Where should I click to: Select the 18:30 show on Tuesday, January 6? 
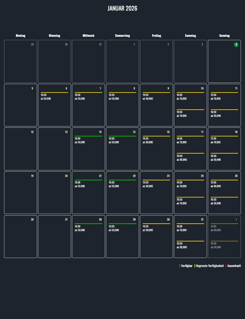(x=54, y=97)
